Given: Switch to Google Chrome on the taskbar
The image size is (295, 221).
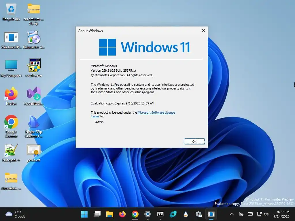Looking at the screenshot, I should [x=135, y=214].
